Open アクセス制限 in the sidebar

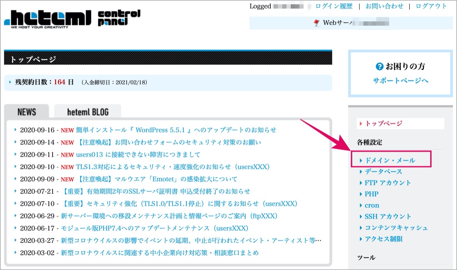coord(383,239)
